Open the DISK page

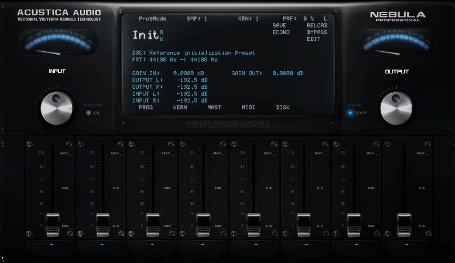(x=283, y=108)
